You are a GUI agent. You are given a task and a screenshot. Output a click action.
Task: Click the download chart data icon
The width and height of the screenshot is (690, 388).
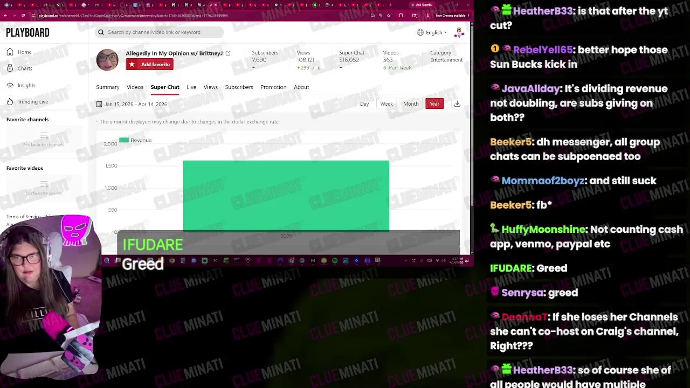pyautogui.click(x=457, y=104)
